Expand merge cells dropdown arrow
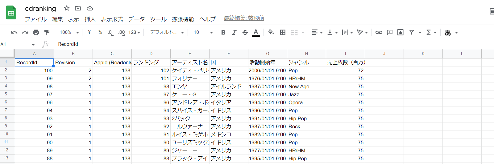Image resolution: width=494 pixels, height=164 pixels. click(303, 33)
